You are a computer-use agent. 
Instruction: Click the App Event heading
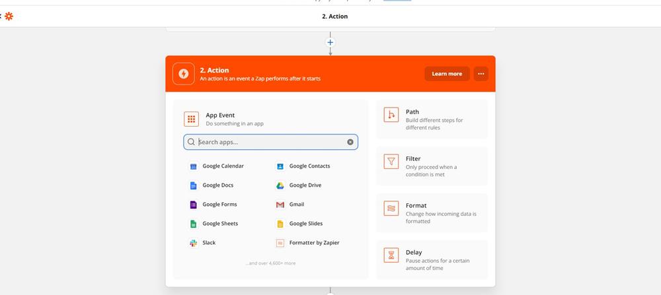220,115
